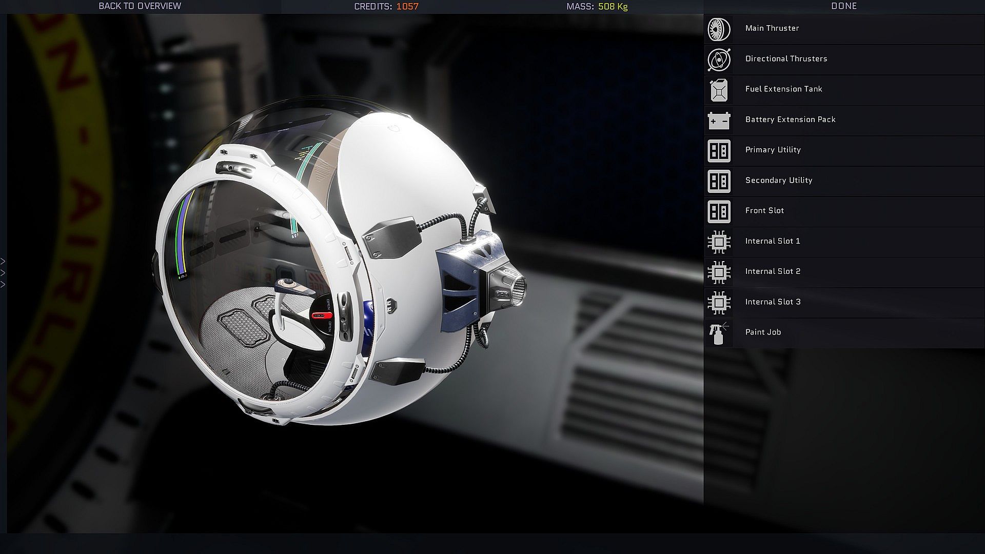Select the Internal Slot 1 chip icon
The image size is (985, 554).
point(719,242)
